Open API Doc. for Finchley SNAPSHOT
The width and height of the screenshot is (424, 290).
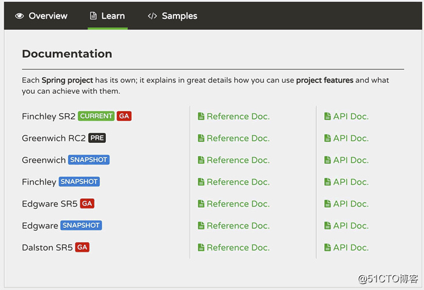pyautogui.click(x=346, y=182)
